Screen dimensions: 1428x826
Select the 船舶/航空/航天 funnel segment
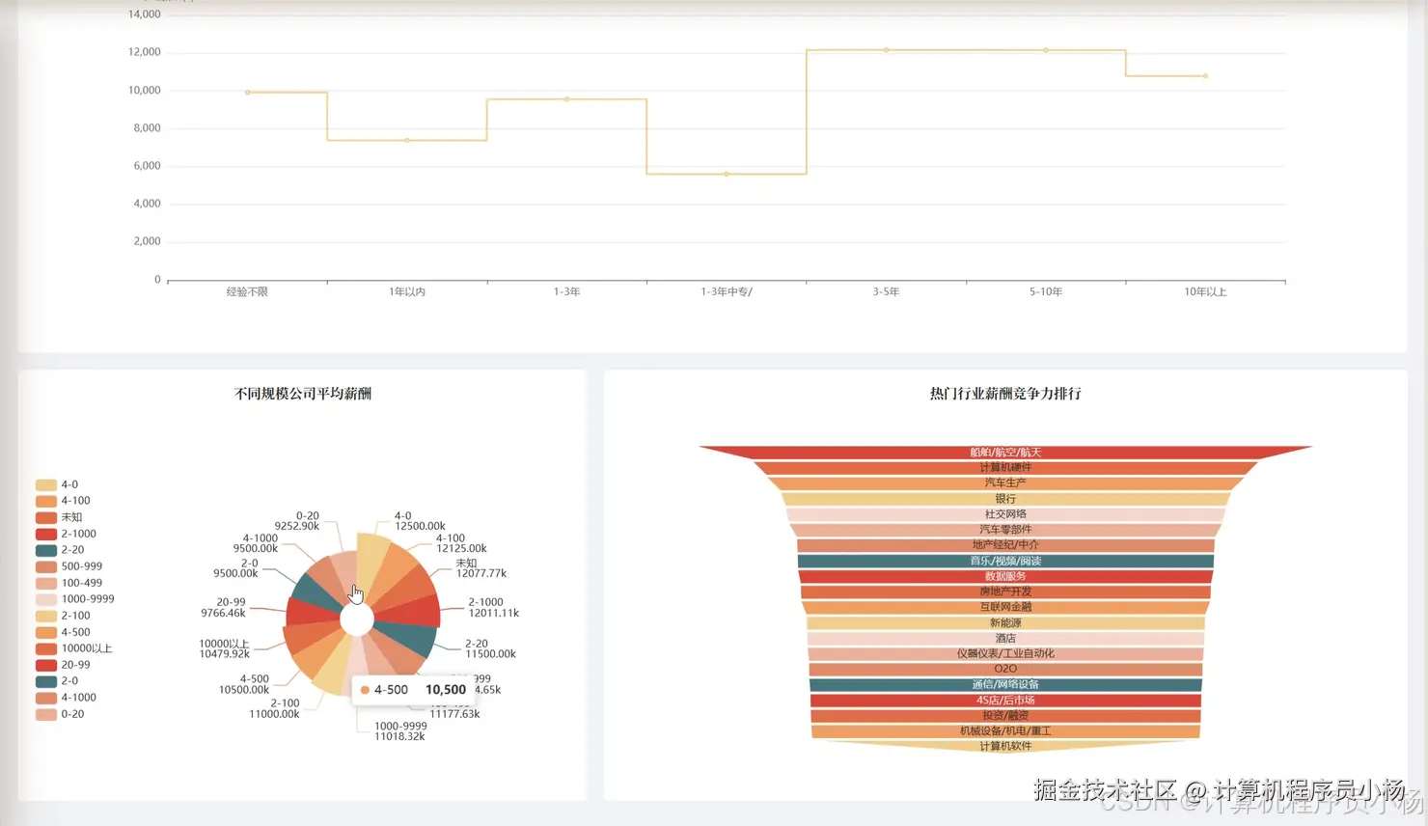pyautogui.click(x=1005, y=451)
